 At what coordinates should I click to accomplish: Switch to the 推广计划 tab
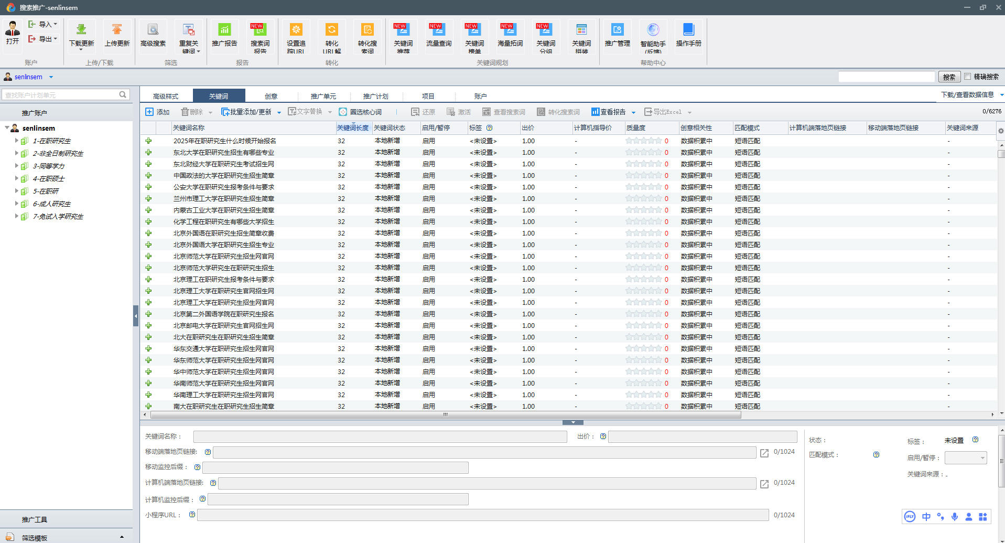click(375, 96)
